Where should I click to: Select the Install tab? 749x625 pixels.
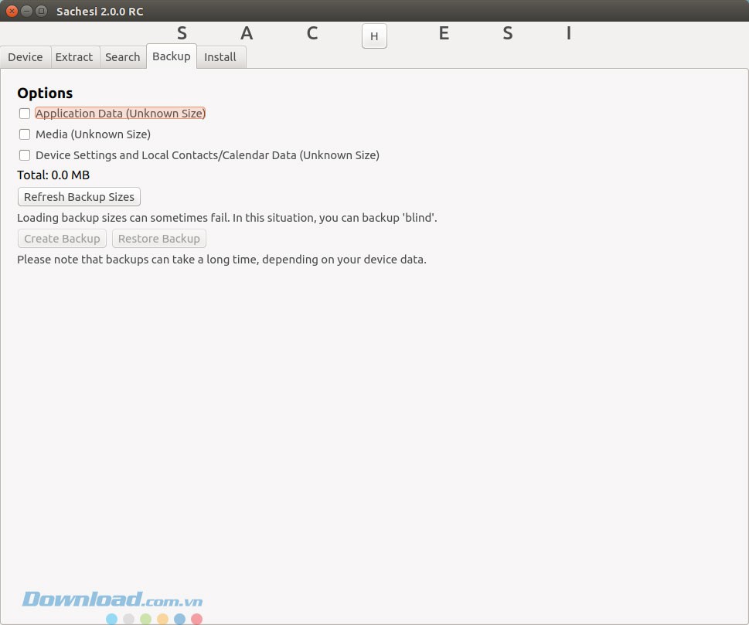coord(220,57)
